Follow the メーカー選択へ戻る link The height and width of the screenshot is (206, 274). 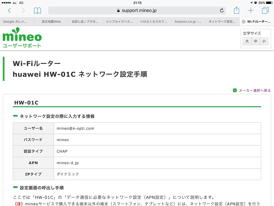coord(255,90)
